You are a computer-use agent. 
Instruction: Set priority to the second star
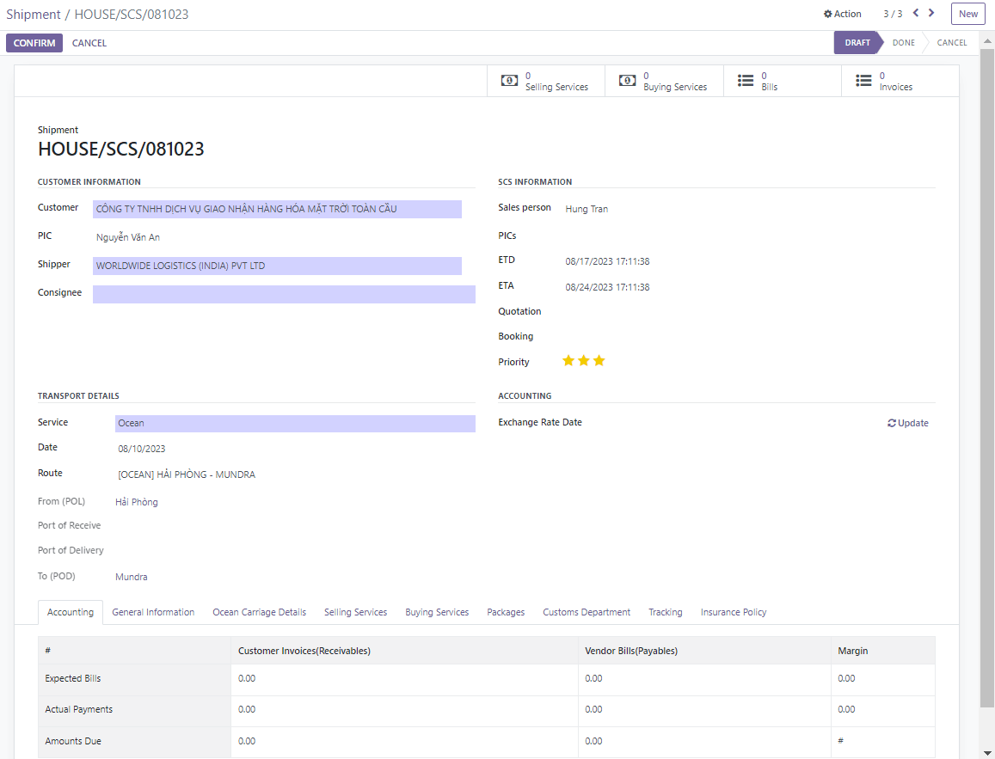[x=584, y=361]
